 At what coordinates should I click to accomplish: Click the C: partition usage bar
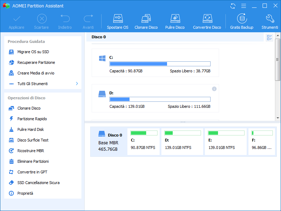[160, 64]
